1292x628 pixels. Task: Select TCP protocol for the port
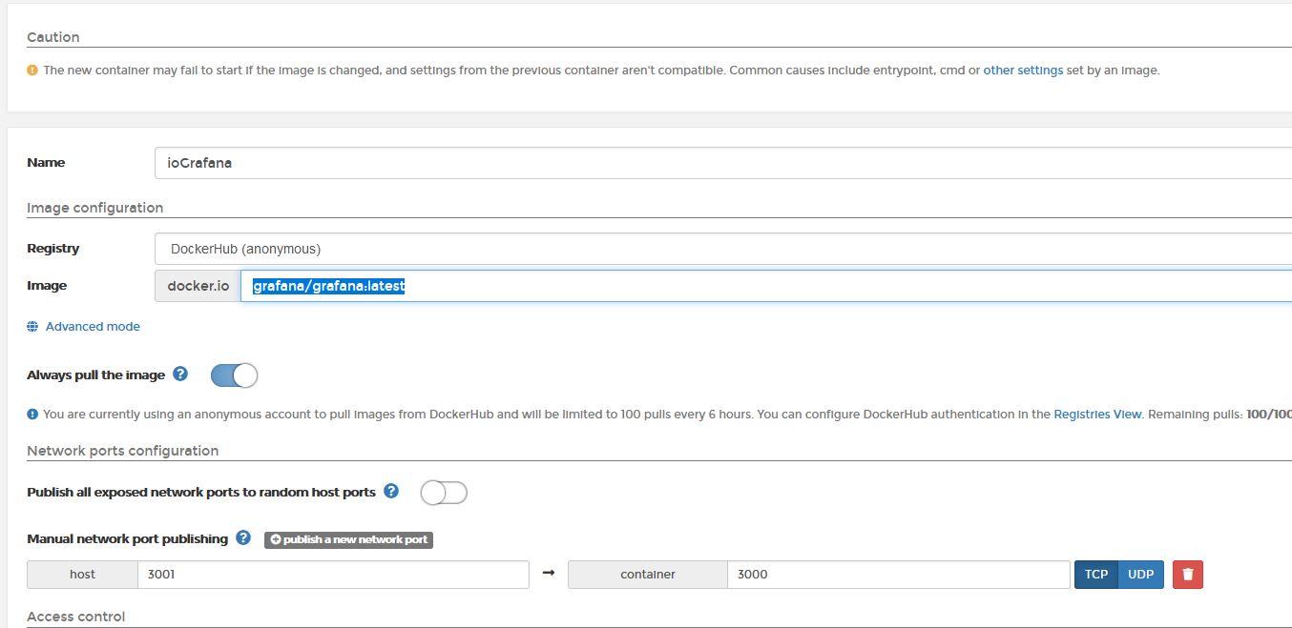tap(1095, 575)
